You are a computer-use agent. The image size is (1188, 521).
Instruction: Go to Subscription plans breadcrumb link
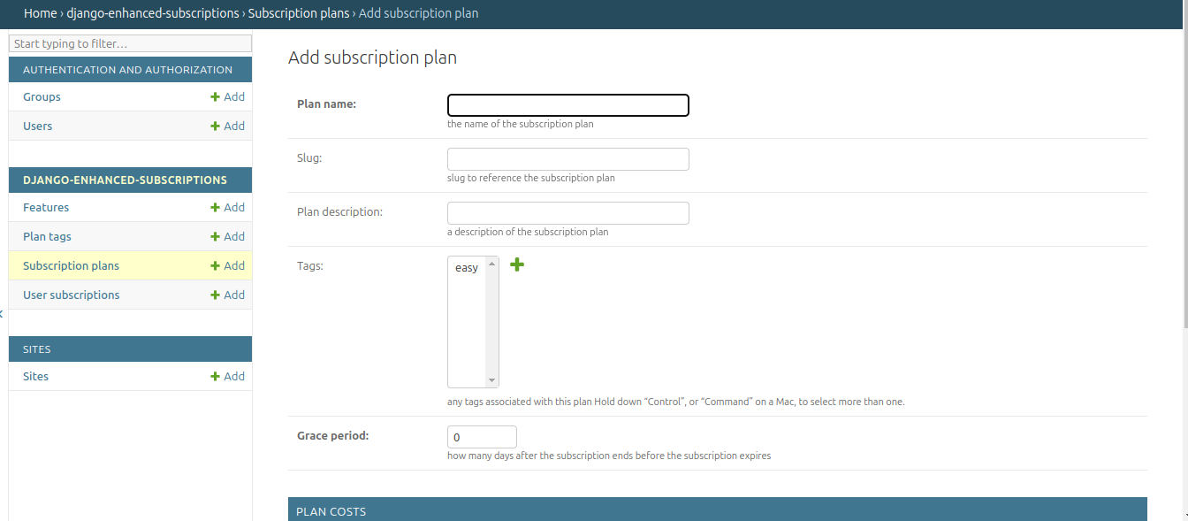299,13
